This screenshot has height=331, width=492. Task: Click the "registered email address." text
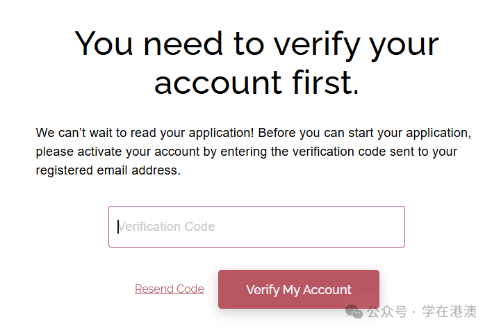108,170
